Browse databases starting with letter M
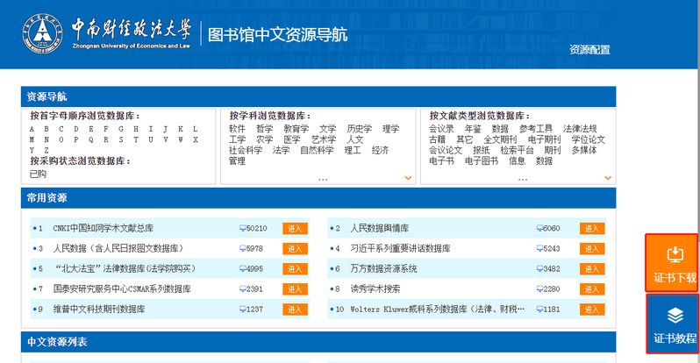The width and height of the screenshot is (700, 363). (x=32, y=139)
